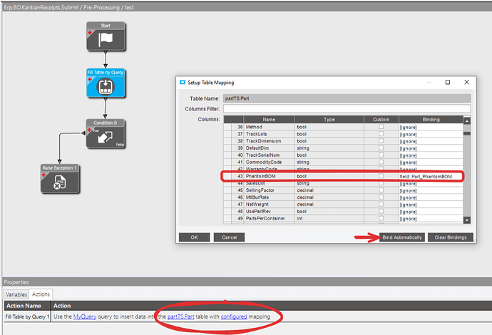Screen dimensions: 492x335
Task: Close the Setup Table Mapping dialog
Action: [466, 82]
